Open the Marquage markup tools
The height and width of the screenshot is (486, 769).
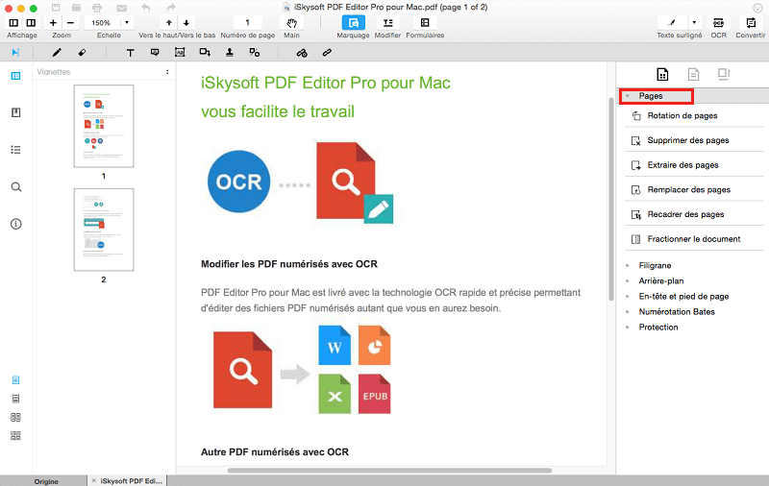pos(353,22)
